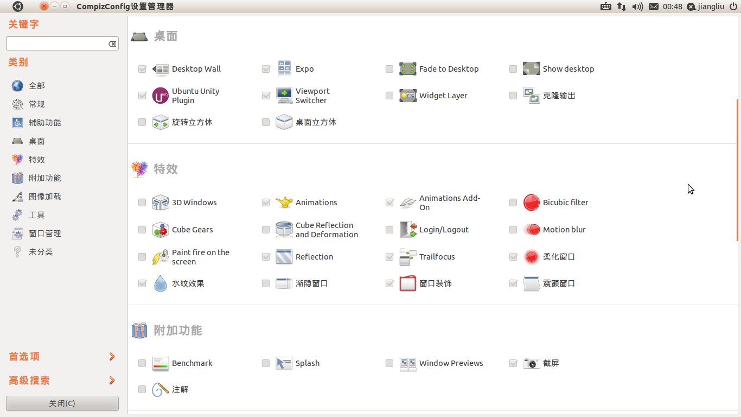741x417 pixels.
Task: Open the Paint fire on the screen icon
Action: coord(161,257)
